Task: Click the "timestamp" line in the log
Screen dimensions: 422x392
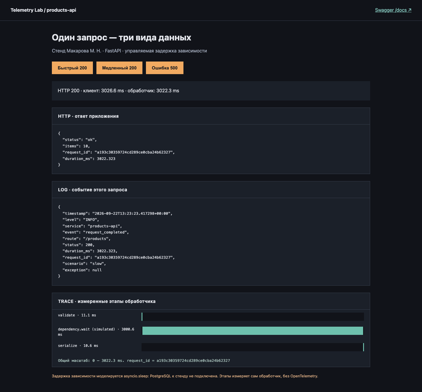Action: point(118,214)
